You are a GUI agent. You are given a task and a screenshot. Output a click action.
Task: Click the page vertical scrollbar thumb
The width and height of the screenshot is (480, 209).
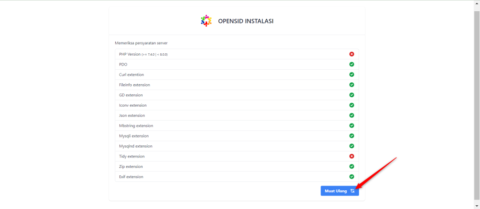pos(477,105)
